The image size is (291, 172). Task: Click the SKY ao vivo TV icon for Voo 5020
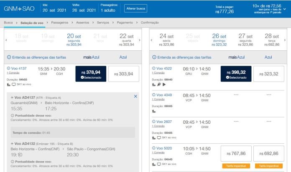(x=159, y=164)
